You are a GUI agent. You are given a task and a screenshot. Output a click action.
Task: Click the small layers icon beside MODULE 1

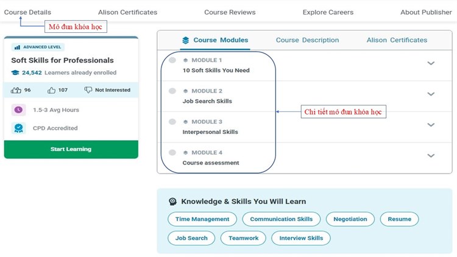pos(185,60)
